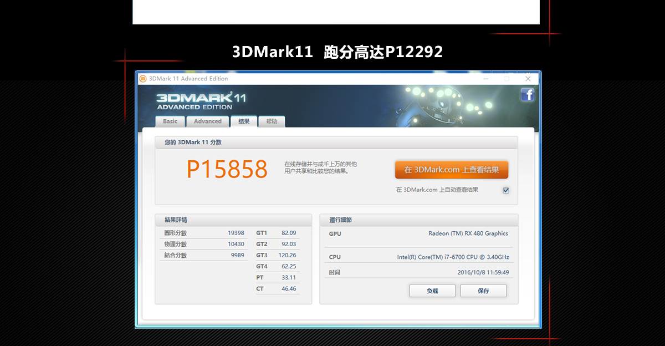Switch to the Advanced tab
Screen dimensions: 665x346
[x=208, y=121]
